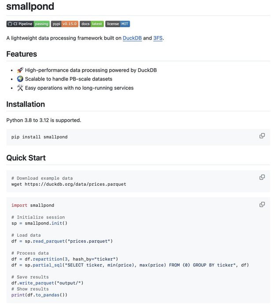276x308 pixels.
Task: Click the docs latest badge
Action: [x=92, y=24]
